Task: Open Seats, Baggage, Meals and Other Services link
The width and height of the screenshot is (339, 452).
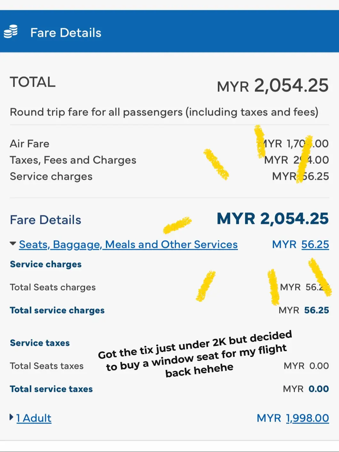Action: (x=128, y=245)
